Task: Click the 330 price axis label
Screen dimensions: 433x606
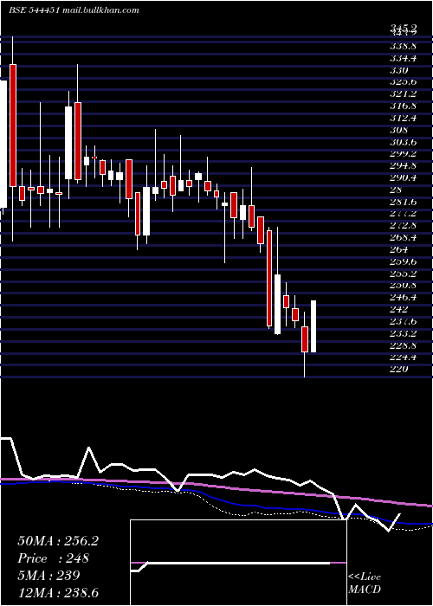Action: click(x=399, y=71)
